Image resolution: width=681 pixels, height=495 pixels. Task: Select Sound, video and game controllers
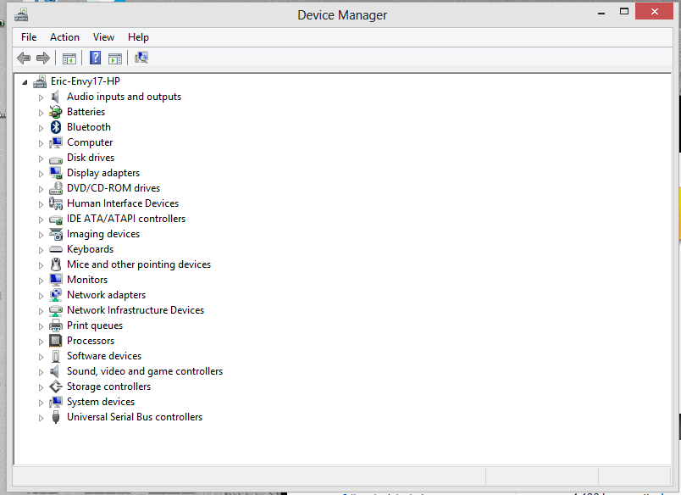tap(145, 371)
